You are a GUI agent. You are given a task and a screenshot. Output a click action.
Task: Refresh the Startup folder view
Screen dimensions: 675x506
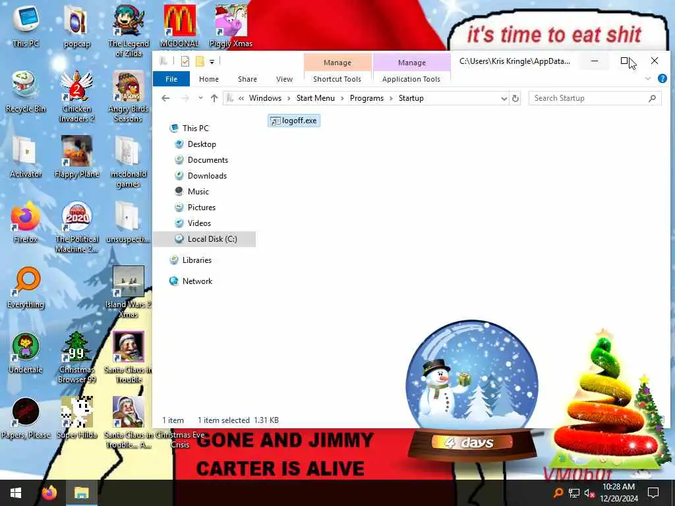[515, 98]
